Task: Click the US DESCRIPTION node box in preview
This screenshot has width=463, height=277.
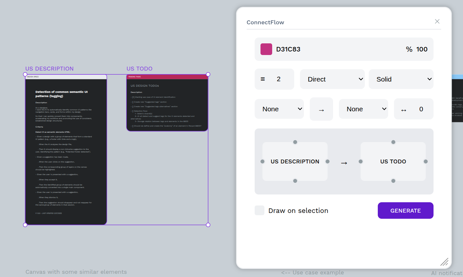Action: tap(295, 161)
